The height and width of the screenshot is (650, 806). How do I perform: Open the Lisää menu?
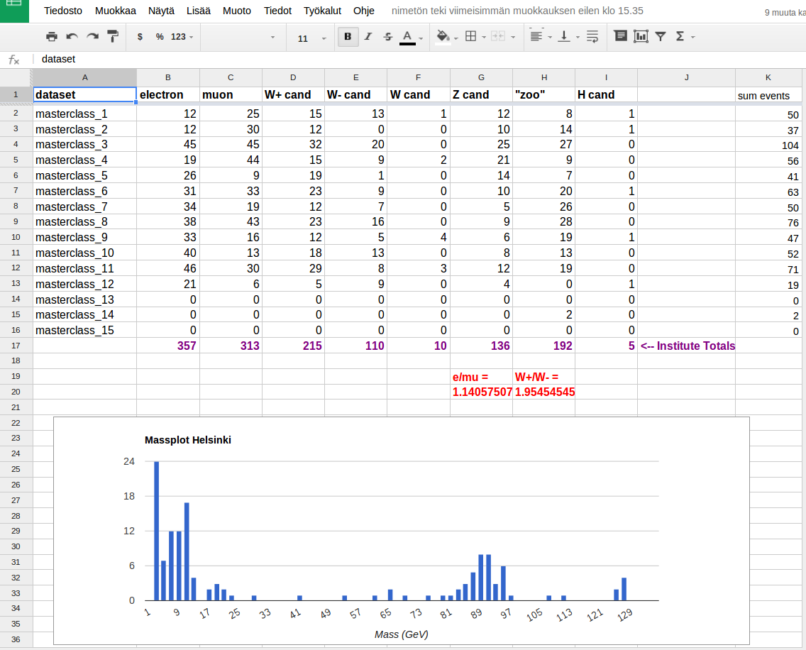199,11
